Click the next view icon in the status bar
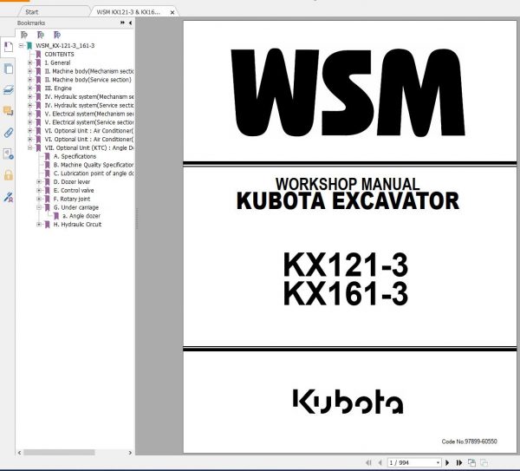The width and height of the screenshot is (520, 471). click(x=484, y=462)
